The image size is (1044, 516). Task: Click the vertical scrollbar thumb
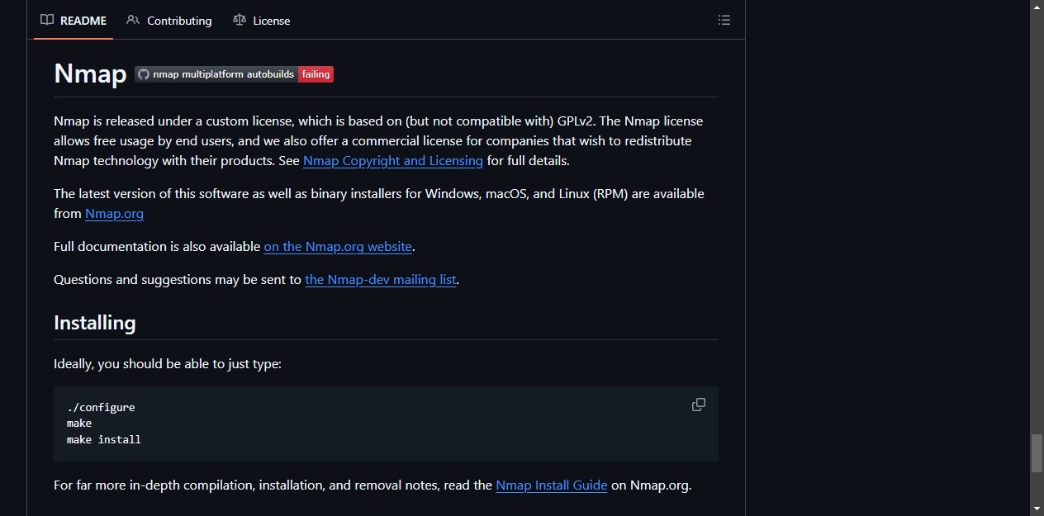click(x=1037, y=453)
